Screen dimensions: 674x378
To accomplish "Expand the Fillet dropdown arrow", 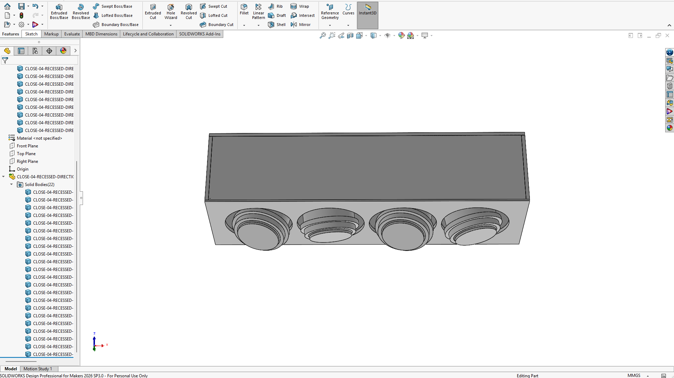I will pyautogui.click(x=244, y=25).
